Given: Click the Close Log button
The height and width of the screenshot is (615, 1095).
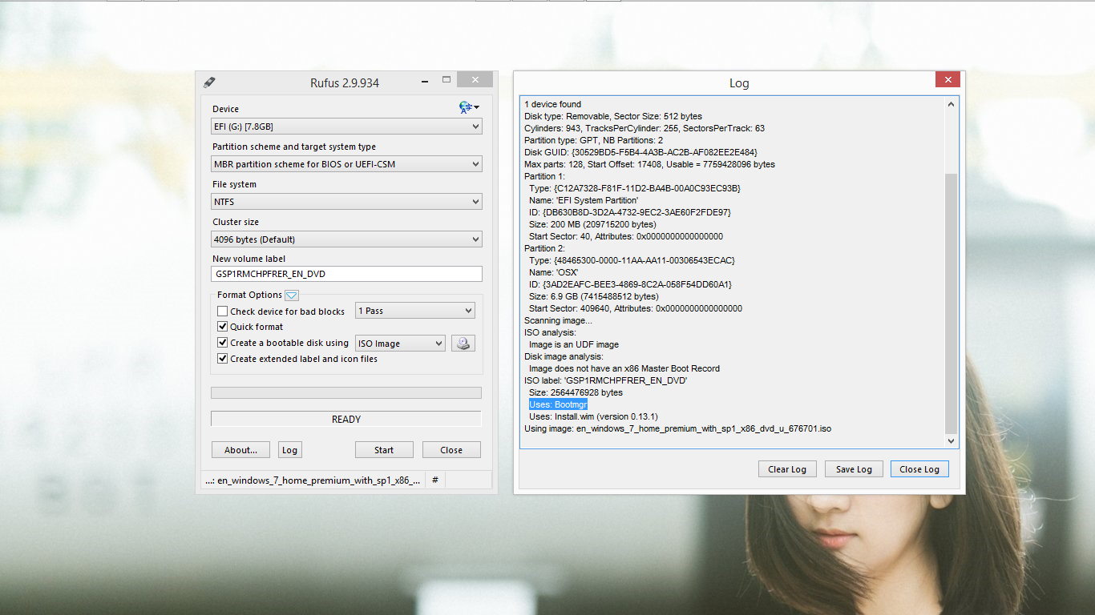Looking at the screenshot, I should (919, 469).
